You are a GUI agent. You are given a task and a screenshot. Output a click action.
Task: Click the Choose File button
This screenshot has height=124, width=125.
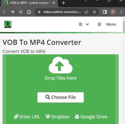click(x=61, y=97)
